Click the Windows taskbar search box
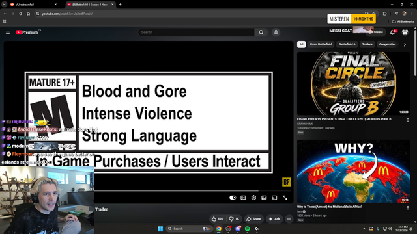Viewport: 417px width, 234px height. tap(190, 229)
